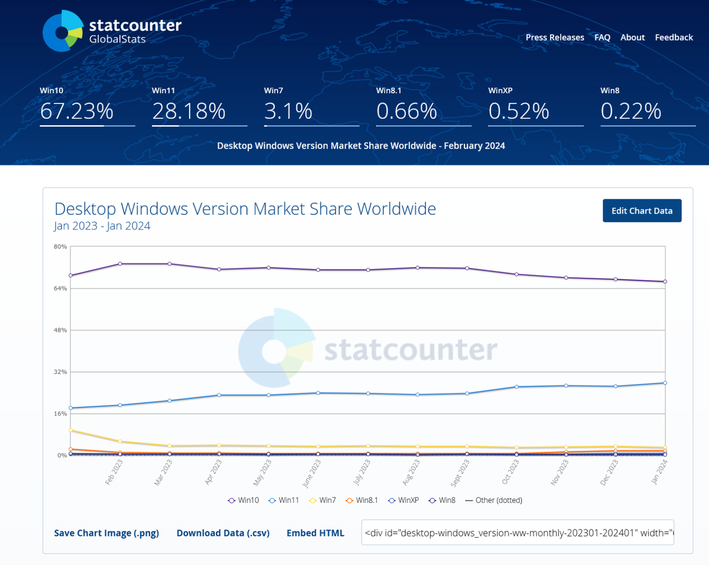Toggle Win10 series in chart legend
Screen dimensions: 709x565
(243, 500)
